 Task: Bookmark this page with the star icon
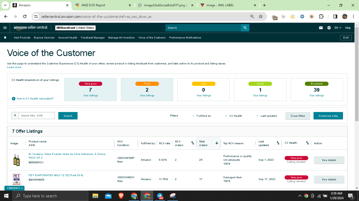point(261,16)
